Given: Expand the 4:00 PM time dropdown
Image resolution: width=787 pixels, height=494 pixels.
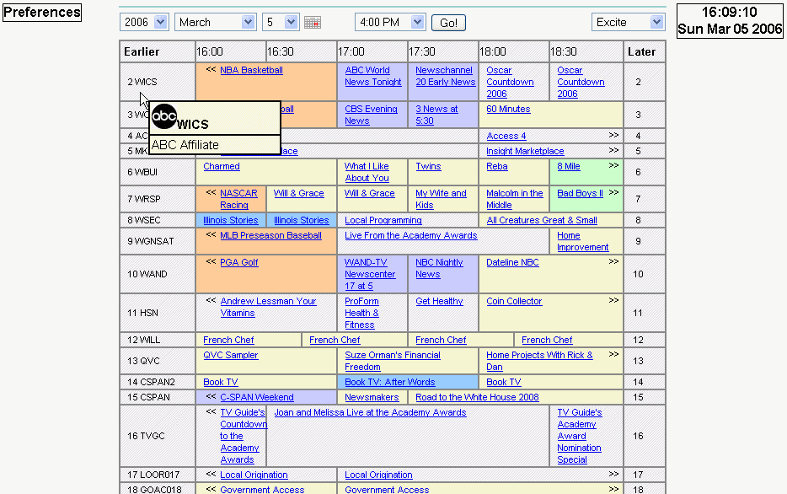Looking at the screenshot, I should tap(390, 22).
